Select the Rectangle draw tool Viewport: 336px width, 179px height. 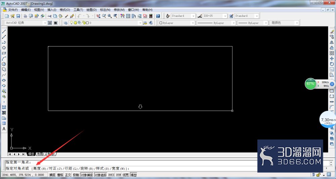(x=4, y=53)
